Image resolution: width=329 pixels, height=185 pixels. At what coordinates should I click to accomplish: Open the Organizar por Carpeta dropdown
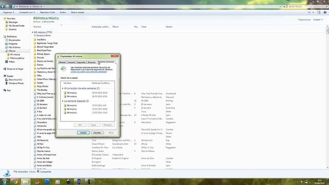(318, 20)
